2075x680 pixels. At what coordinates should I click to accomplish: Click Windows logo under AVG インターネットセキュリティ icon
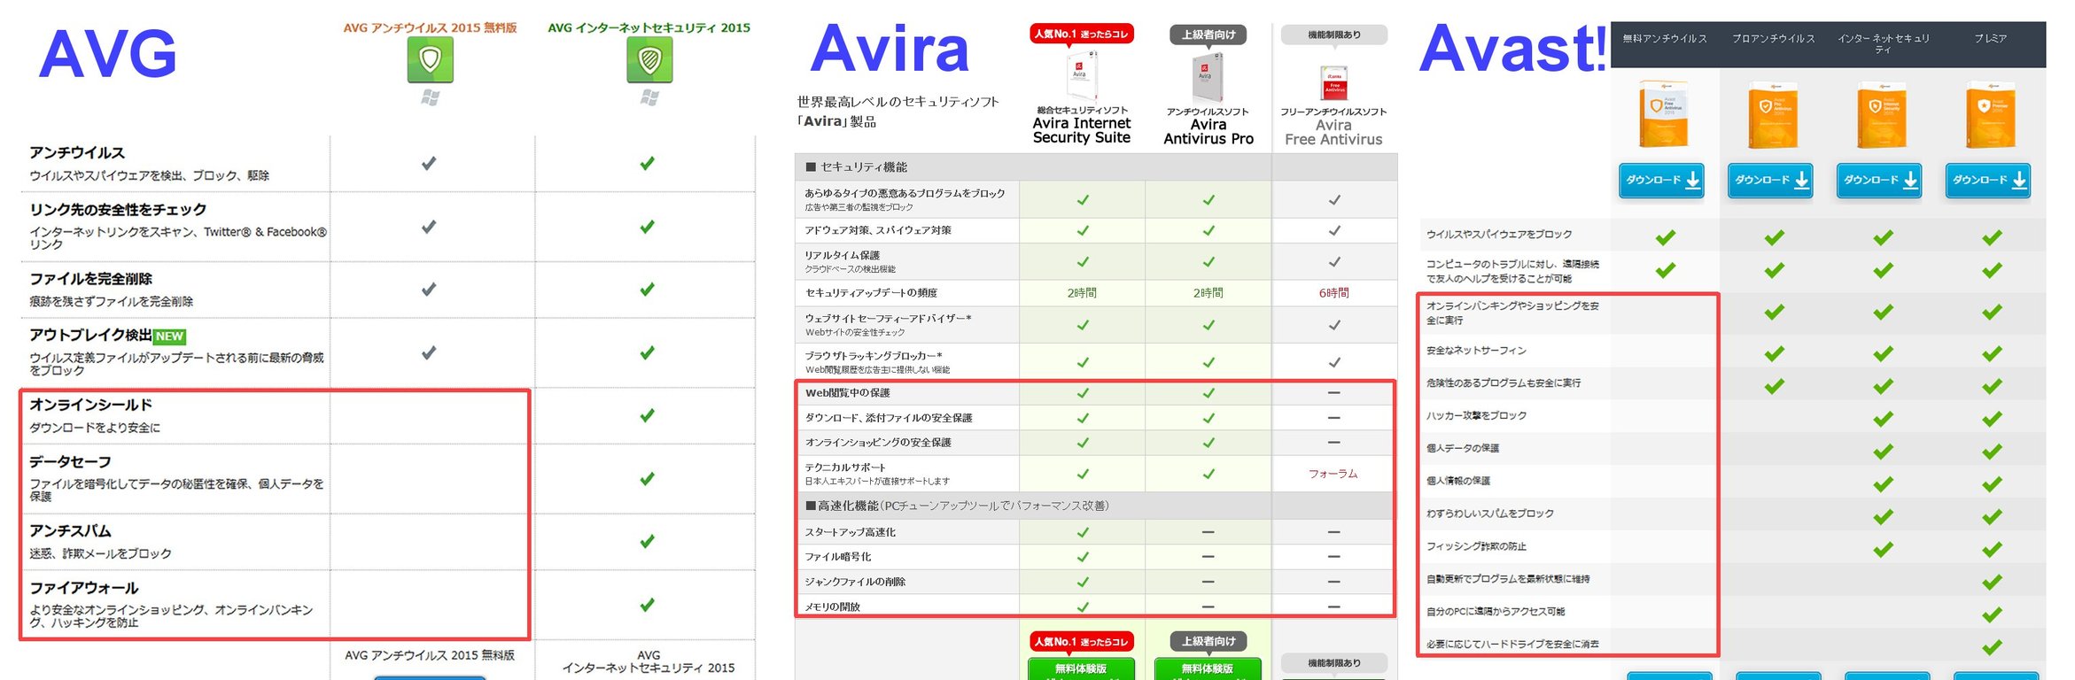649,97
